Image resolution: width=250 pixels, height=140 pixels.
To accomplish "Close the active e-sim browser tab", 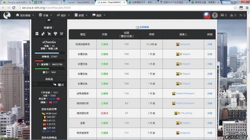I will click(x=124, y=2).
